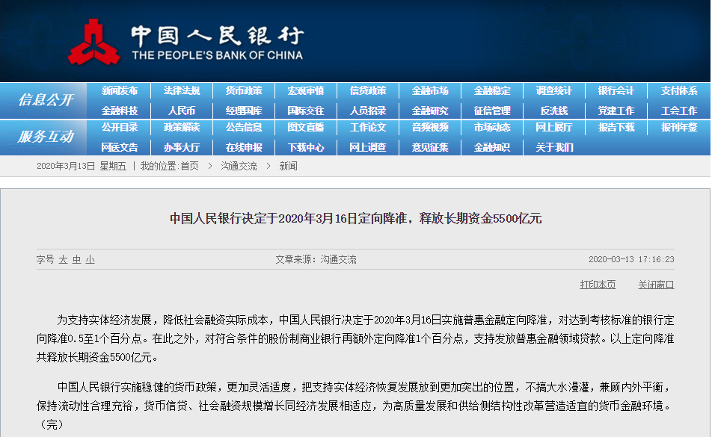Open the 新闻发布 menu item
The image size is (712, 437).
coord(120,91)
